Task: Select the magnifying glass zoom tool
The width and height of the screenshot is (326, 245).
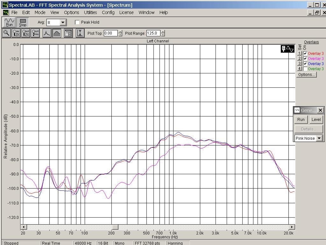Action: click(6, 33)
